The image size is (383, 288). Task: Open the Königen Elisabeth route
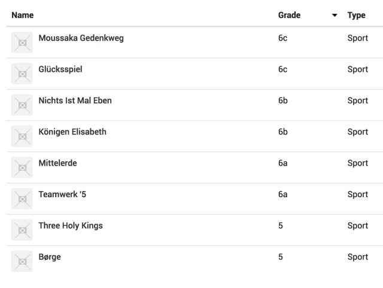coord(72,131)
